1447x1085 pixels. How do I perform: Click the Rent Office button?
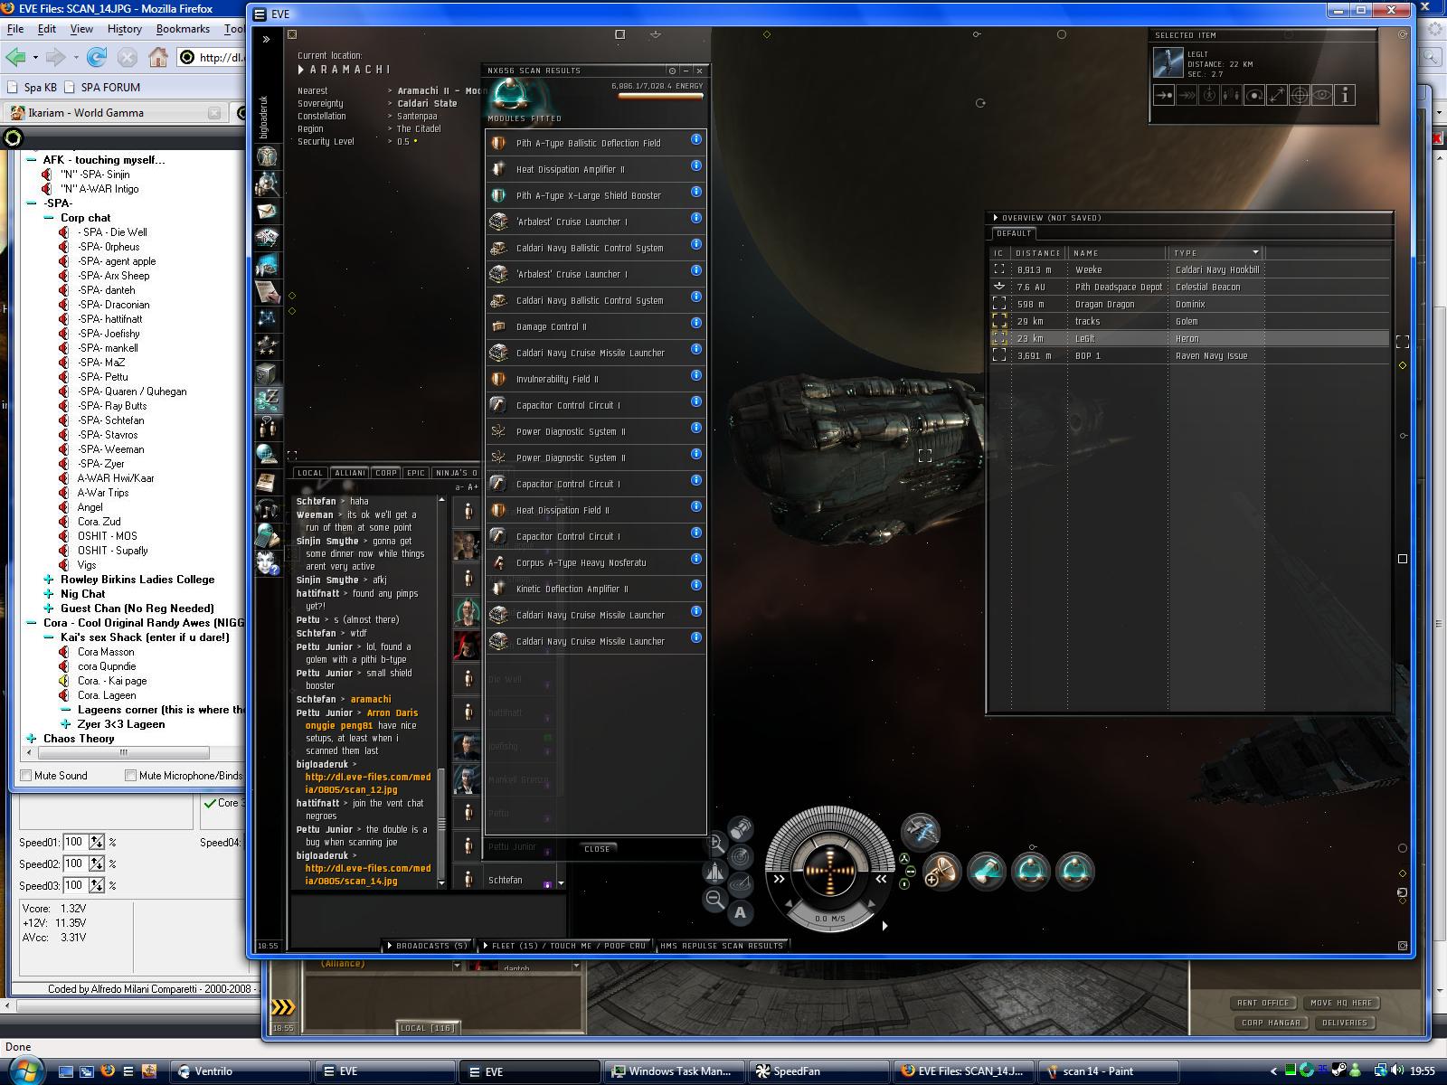[1263, 1003]
